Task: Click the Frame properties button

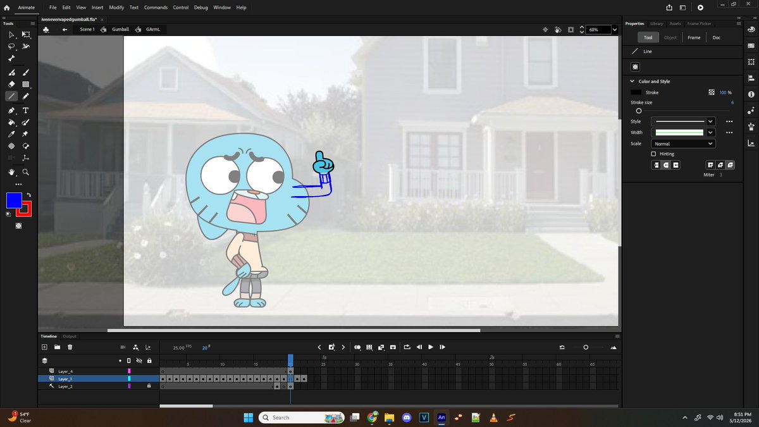Action: [x=694, y=37]
